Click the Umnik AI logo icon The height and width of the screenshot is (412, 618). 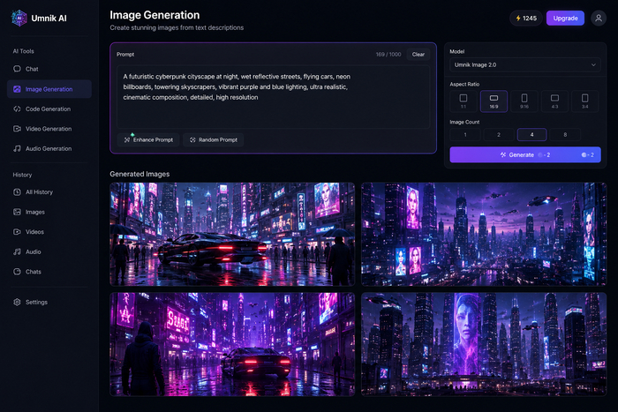[x=19, y=19]
